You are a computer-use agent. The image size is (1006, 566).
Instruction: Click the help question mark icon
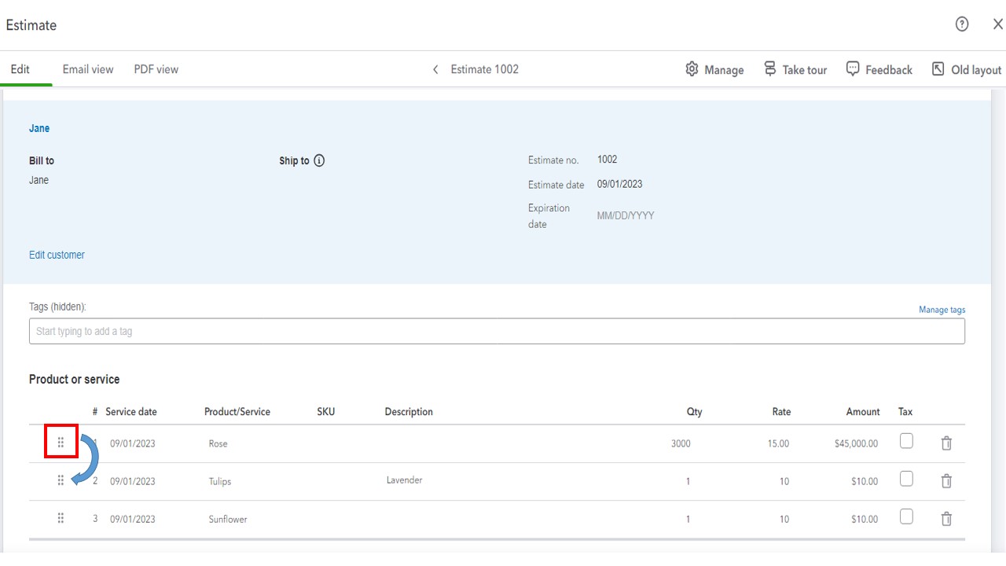[x=962, y=24]
